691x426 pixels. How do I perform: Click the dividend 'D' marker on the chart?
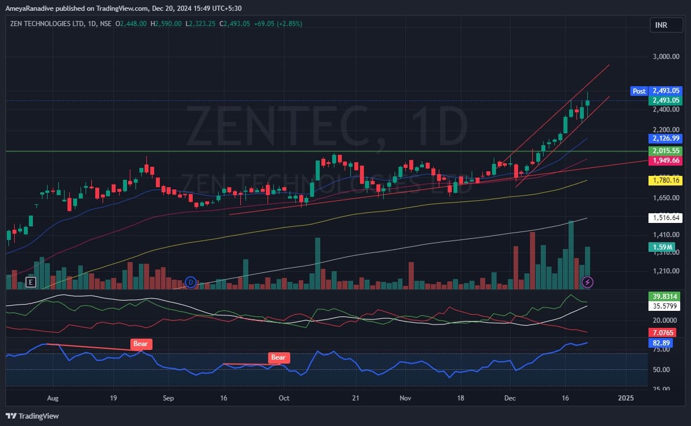pyautogui.click(x=191, y=282)
